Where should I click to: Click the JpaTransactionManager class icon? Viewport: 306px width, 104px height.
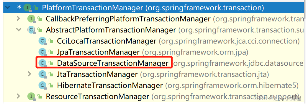tap(42, 52)
